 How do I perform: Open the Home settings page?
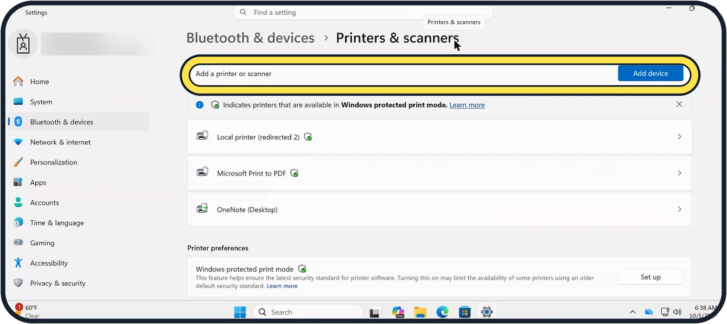[x=78, y=81]
